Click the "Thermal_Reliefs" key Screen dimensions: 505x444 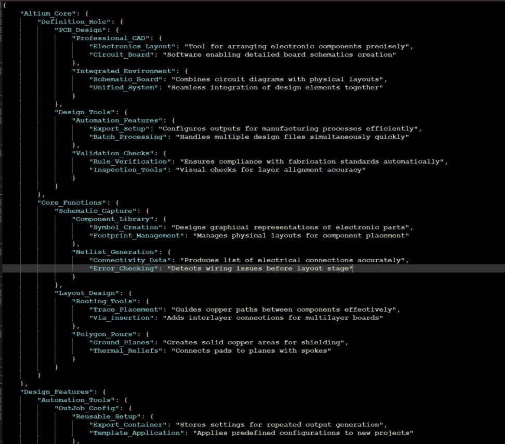(x=126, y=351)
